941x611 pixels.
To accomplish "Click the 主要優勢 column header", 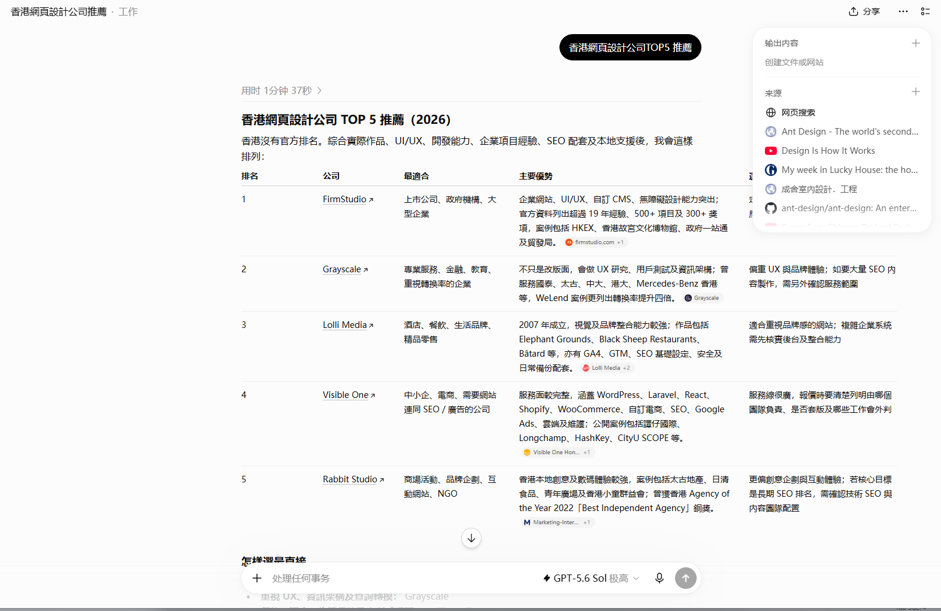I will pos(535,176).
